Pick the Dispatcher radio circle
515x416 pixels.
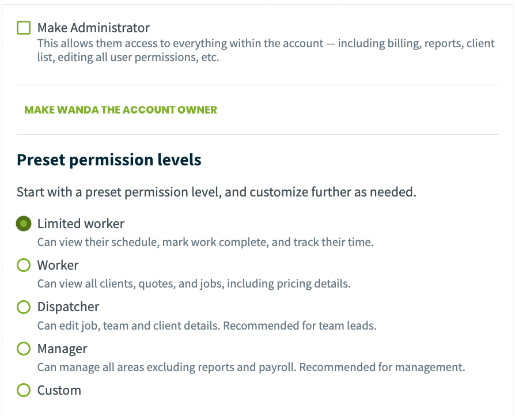pos(24,307)
